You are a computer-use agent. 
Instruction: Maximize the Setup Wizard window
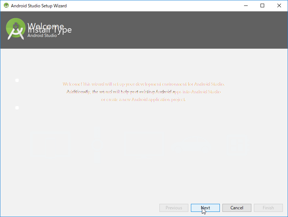(262, 6)
